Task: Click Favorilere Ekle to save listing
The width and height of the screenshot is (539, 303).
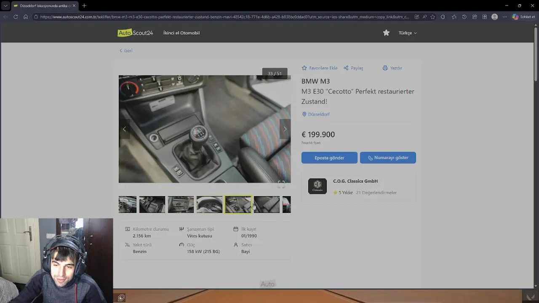Action: [320, 68]
